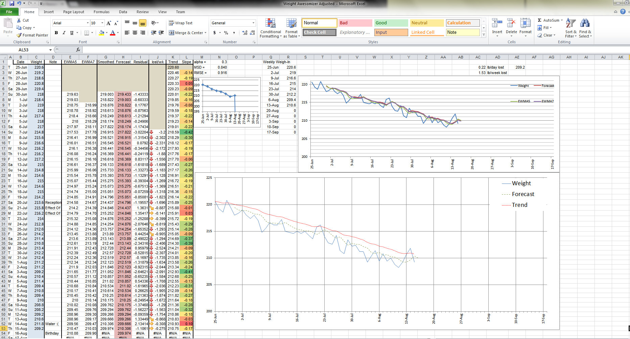Click the Increase Font Size icon
Screen dimensions: 630x339
pos(109,23)
